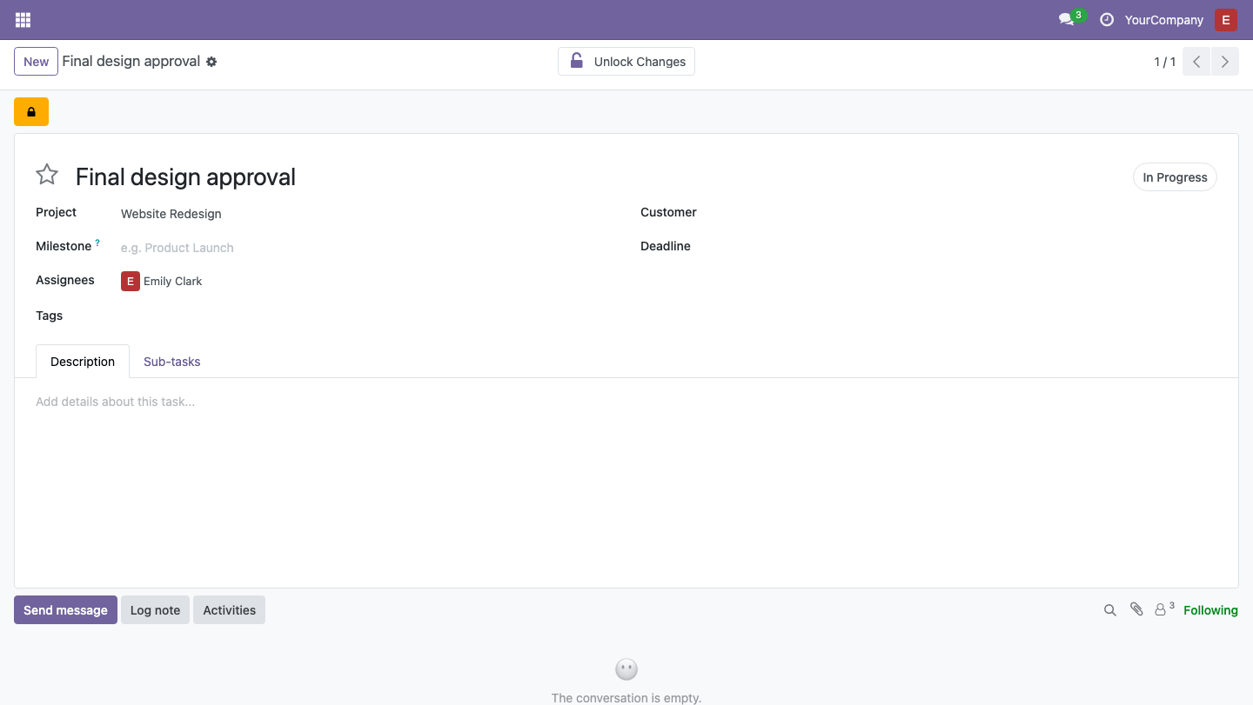The height and width of the screenshot is (705, 1253).
Task: Click the 1 / 1 pager counter
Action: click(x=1164, y=62)
